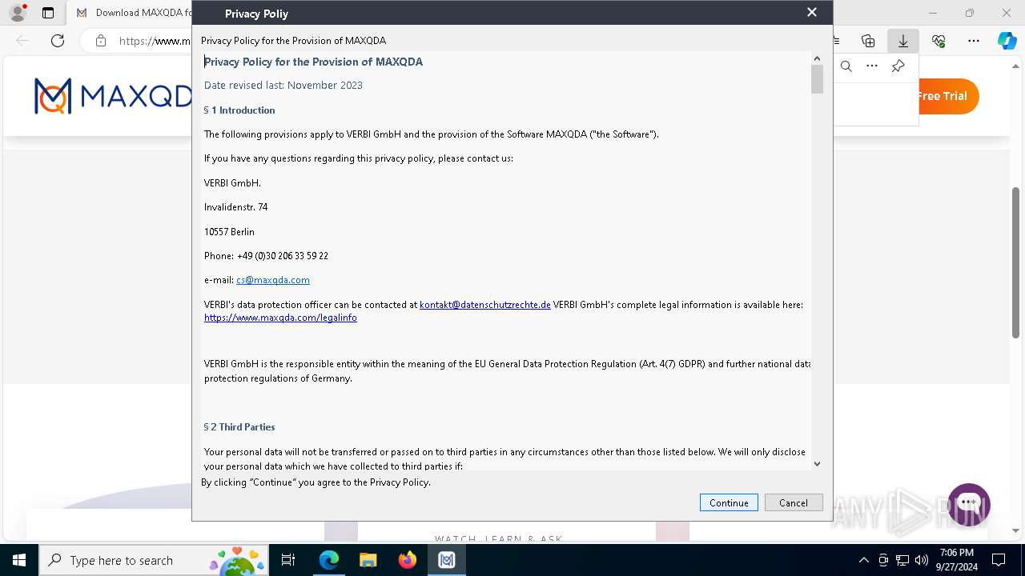This screenshot has width=1025, height=576.
Task: Open the Copilot sidebar icon
Action: [x=1007, y=41]
